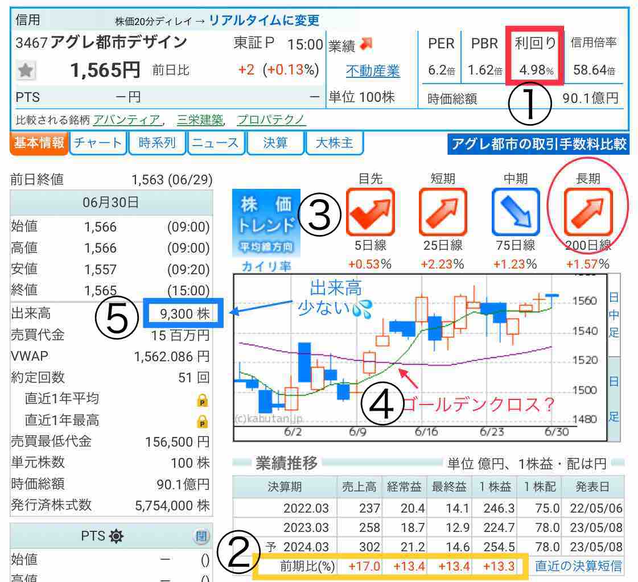Click 25日線 カイリ率 +2.23%

pos(442,265)
